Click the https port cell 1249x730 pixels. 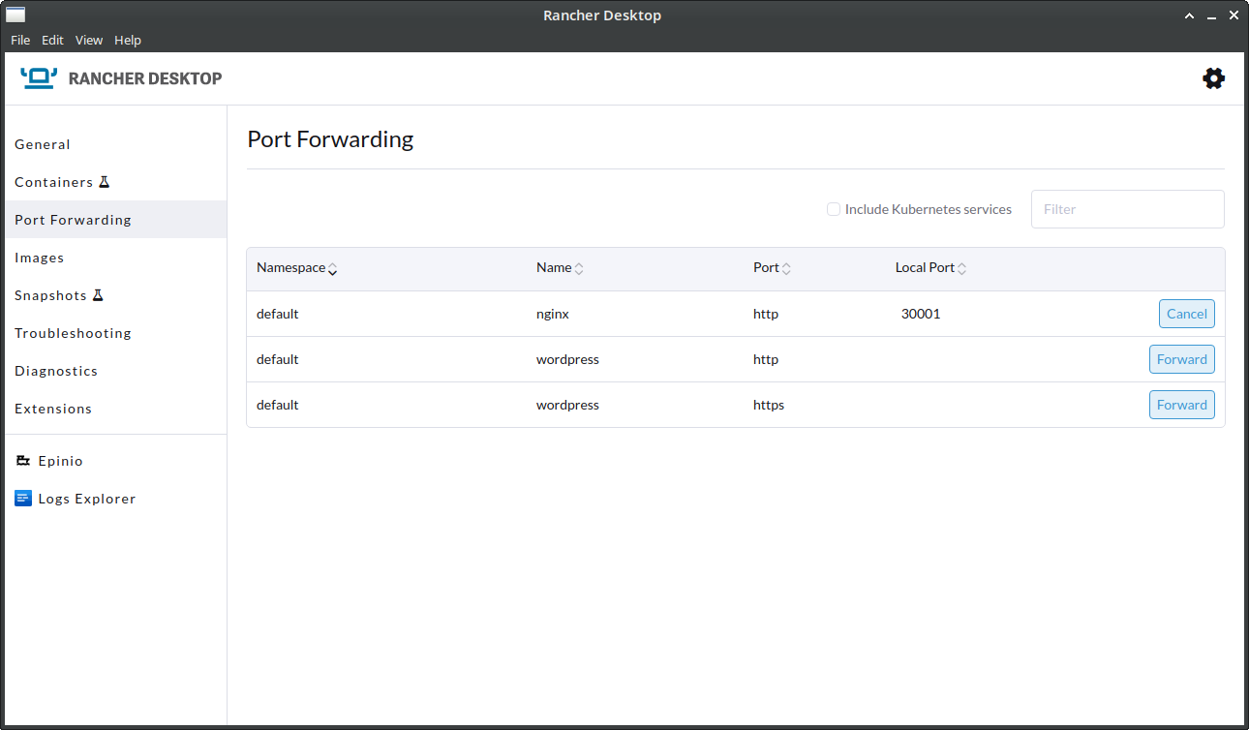pos(769,405)
